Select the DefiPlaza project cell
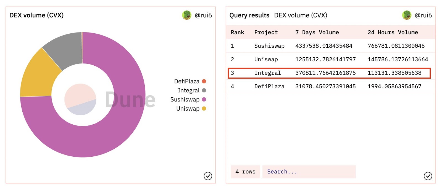Image resolution: width=442 pixels, height=190 pixels. [x=269, y=86]
